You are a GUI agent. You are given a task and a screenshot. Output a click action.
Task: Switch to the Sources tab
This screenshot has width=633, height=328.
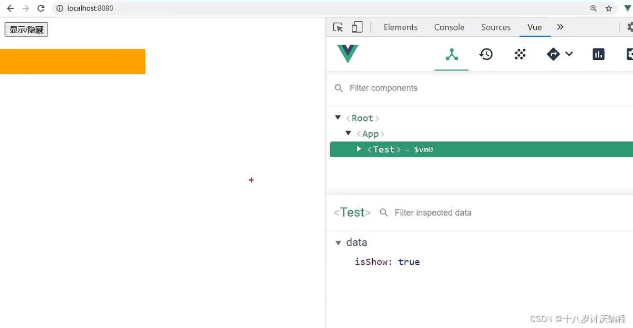tap(496, 27)
